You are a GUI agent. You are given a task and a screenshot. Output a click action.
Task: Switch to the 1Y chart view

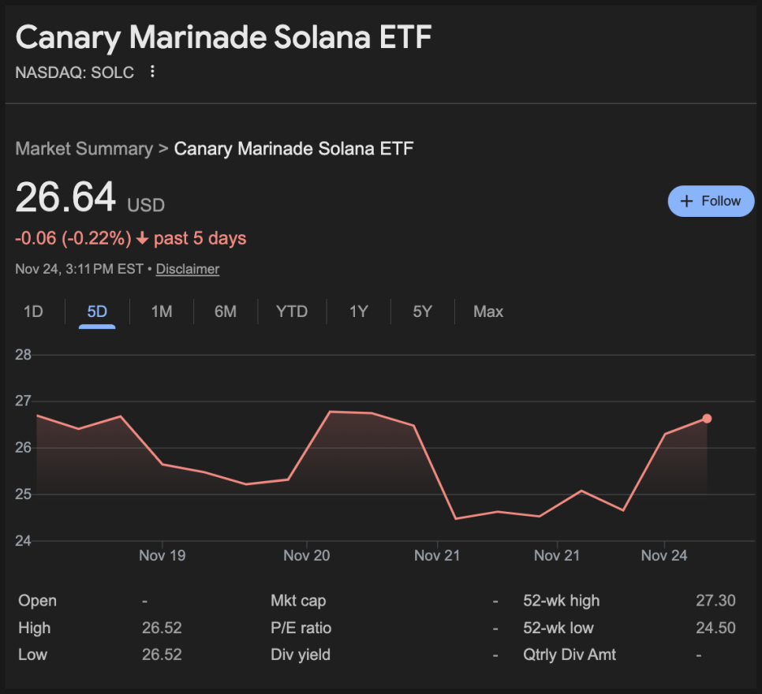pyautogui.click(x=359, y=312)
